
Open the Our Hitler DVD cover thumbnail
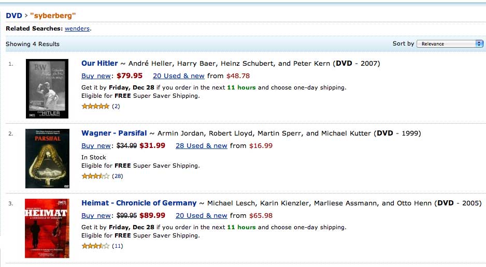(x=47, y=88)
